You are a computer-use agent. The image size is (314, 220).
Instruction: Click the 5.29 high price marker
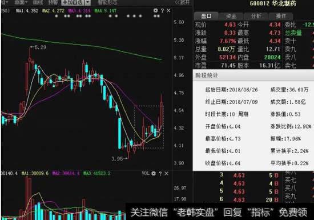(x=38, y=47)
